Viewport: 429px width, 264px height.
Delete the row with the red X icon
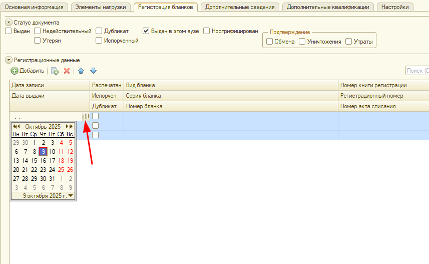click(x=67, y=71)
